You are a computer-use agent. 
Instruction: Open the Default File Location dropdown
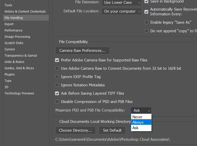(x=122, y=11)
